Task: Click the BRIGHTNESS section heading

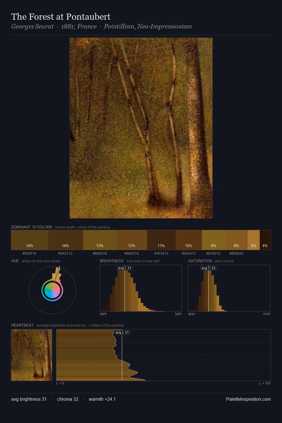Action: click(112, 261)
